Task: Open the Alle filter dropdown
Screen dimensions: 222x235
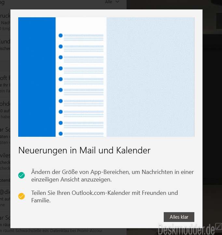Action: tap(112, 2)
